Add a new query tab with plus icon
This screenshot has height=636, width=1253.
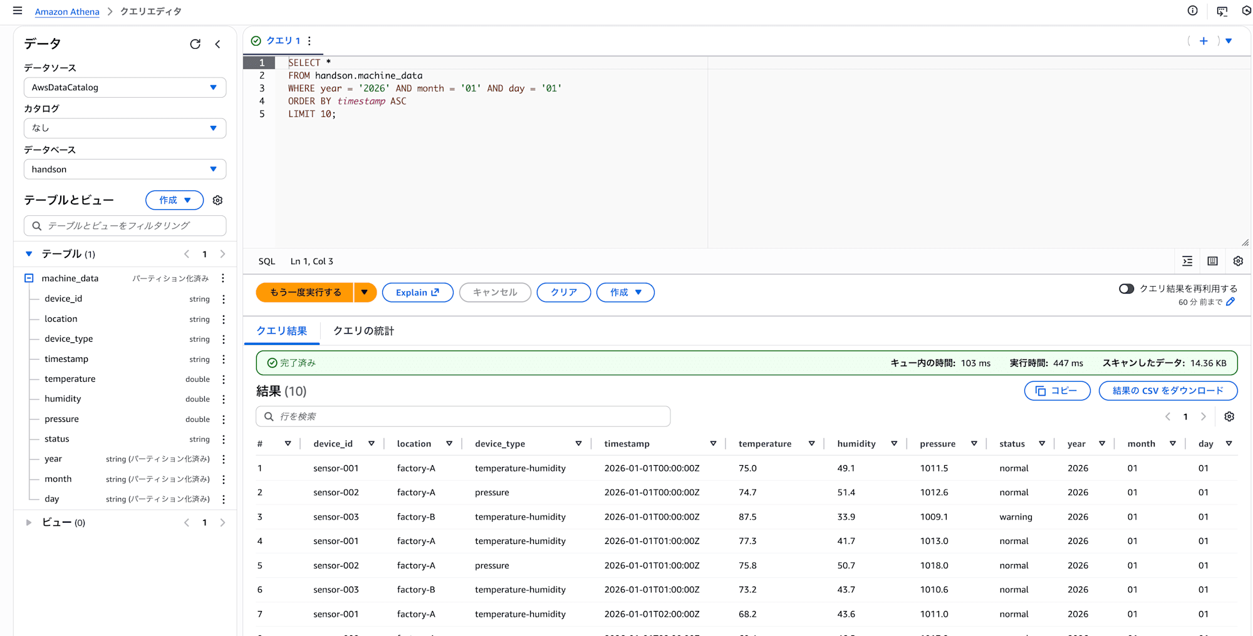(x=1204, y=41)
